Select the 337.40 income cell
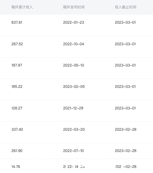 tap(17, 130)
